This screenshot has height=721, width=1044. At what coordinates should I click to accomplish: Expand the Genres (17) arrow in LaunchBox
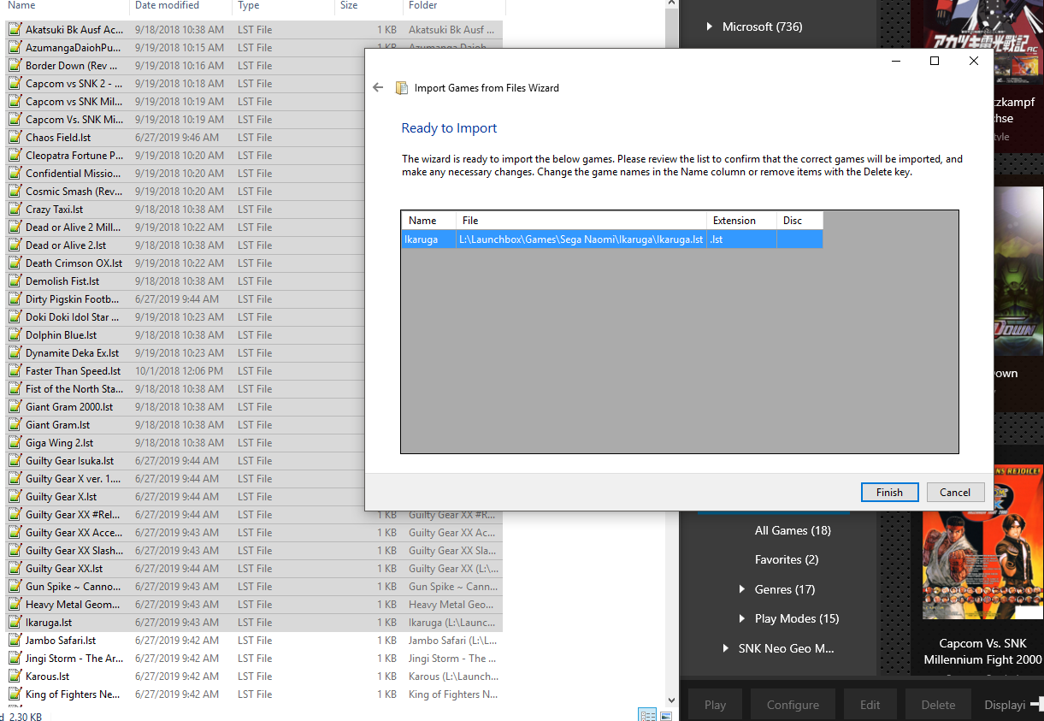[741, 589]
